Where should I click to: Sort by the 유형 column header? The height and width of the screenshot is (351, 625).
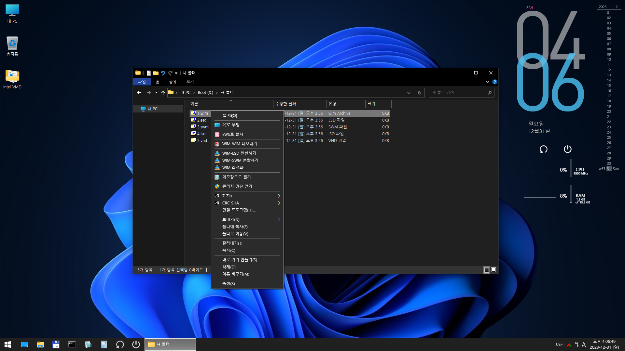click(x=346, y=104)
